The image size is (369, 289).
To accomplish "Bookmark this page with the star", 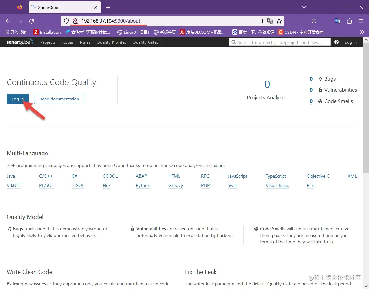I will click(x=279, y=21).
